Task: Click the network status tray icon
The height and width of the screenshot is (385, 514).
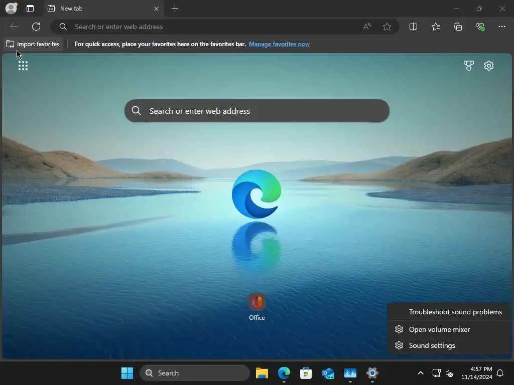Action: [436, 373]
